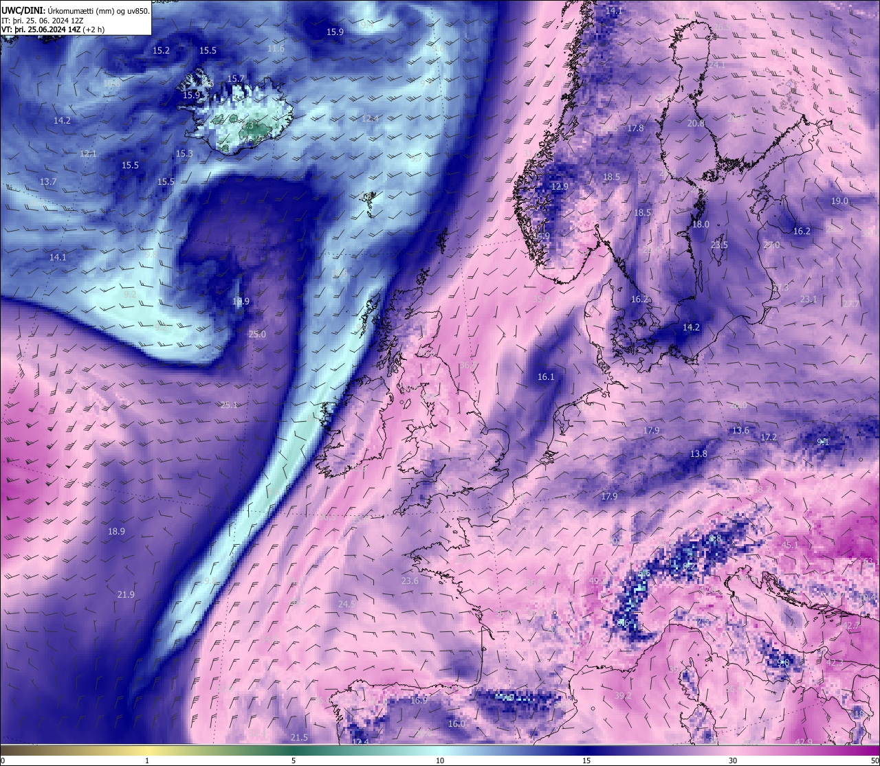Click the 17.8 value over Scandinavia
This screenshot has height=766, width=880.
[x=635, y=128]
